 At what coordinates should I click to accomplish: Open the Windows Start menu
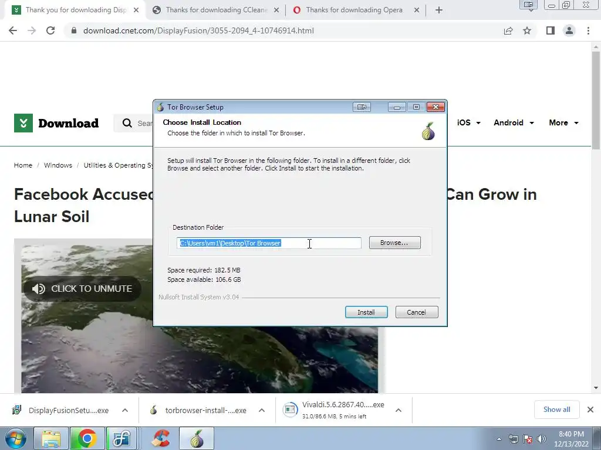click(x=15, y=438)
